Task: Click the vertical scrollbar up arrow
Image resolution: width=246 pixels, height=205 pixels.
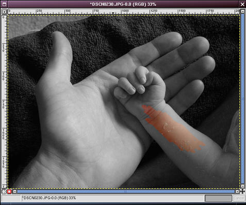Action: pos(242,11)
